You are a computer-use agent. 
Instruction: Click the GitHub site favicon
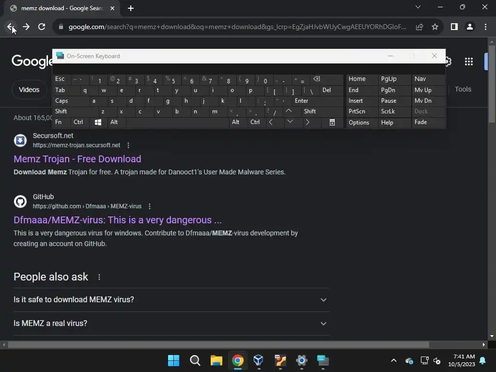(x=20, y=201)
